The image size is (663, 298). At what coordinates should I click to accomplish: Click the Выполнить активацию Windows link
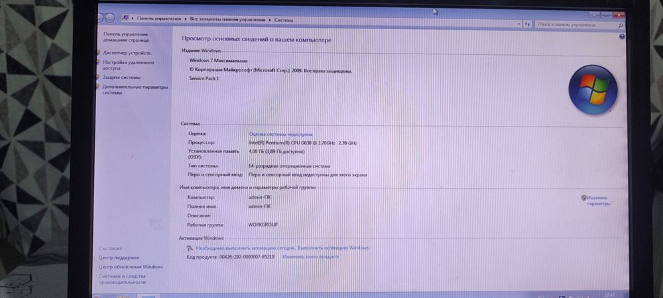coord(333,248)
